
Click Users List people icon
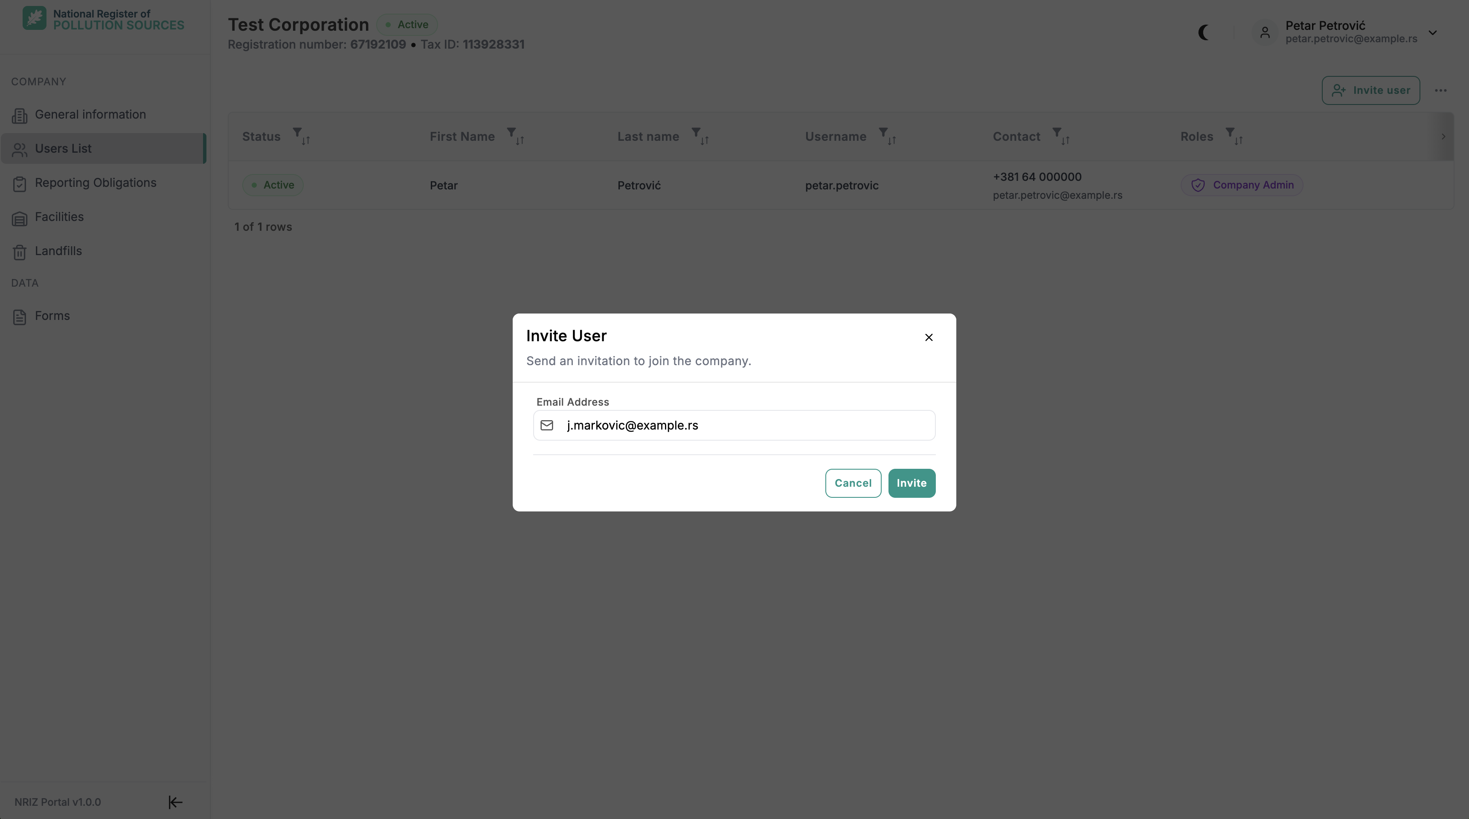19,149
